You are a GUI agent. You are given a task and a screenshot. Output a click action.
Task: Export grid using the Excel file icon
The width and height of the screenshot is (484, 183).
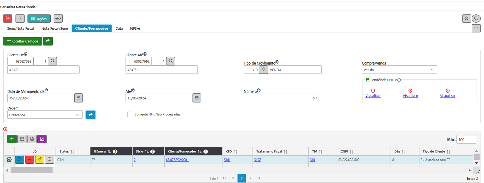click(32, 139)
